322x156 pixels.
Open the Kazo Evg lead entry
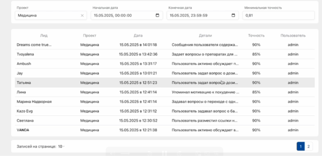pyautogui.click(x=24, y=111)
